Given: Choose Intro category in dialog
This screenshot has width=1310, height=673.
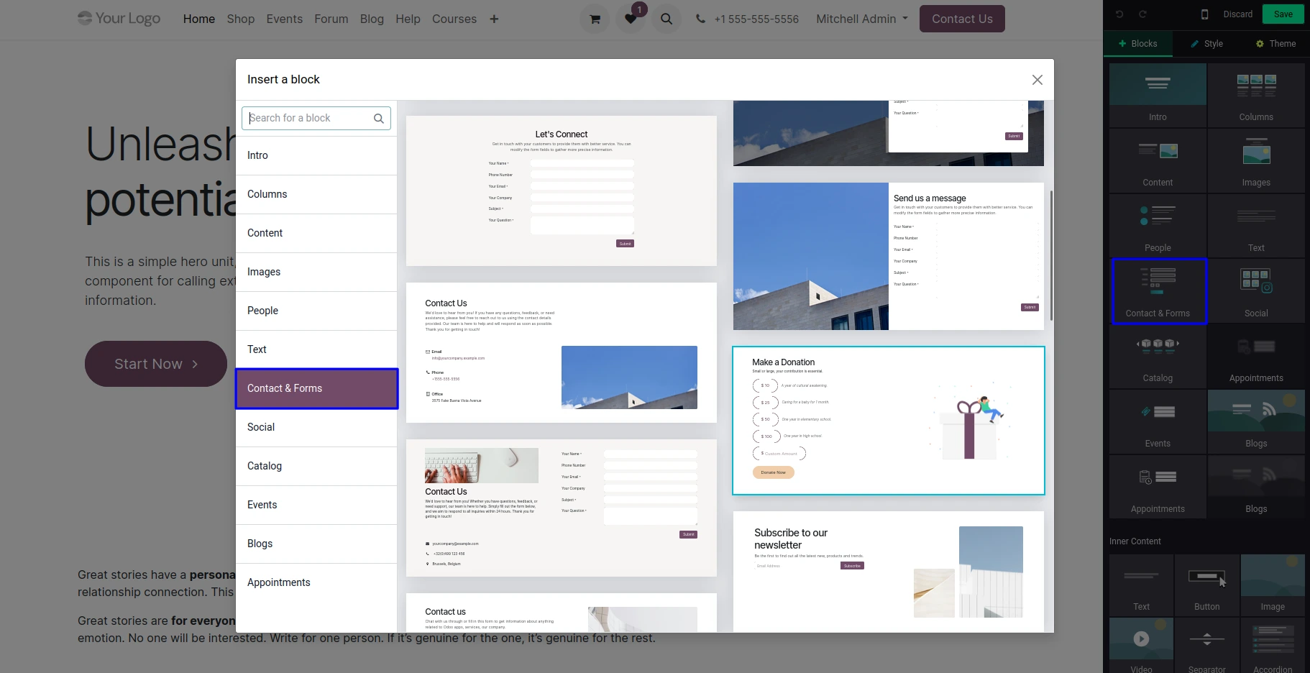Looking at the screenshot, I should click(x=316, y=155).
